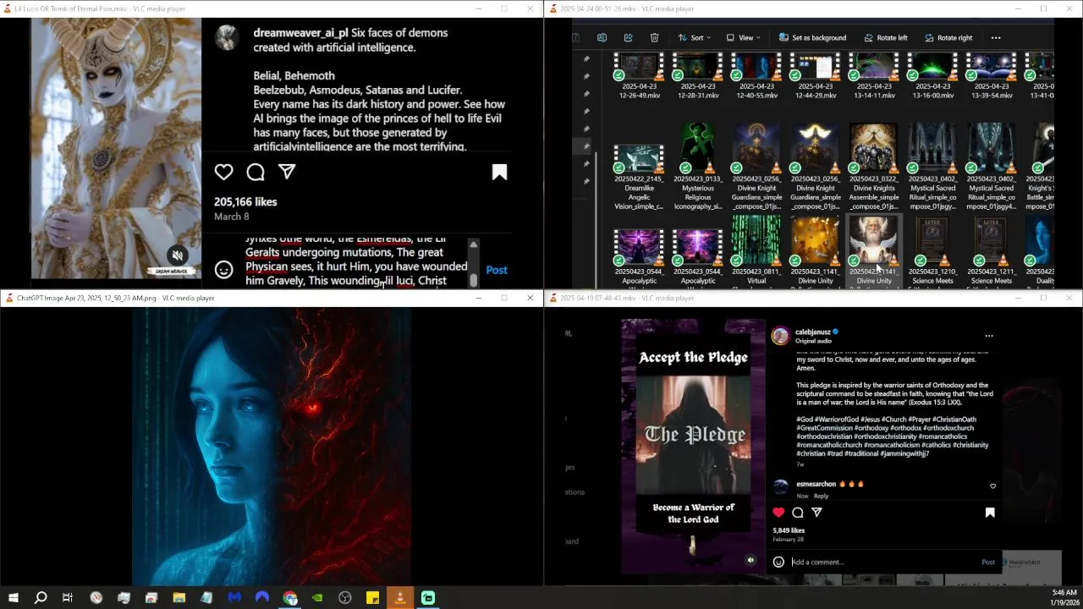Click the Rename icon in Explorer toolbar
Image resolution: width=1083 pixels, height=609 pixels.
[x=602, y=37]
